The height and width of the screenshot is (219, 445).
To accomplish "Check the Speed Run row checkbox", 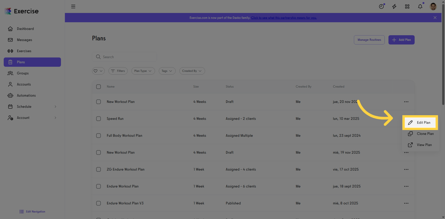I will 98,119.
